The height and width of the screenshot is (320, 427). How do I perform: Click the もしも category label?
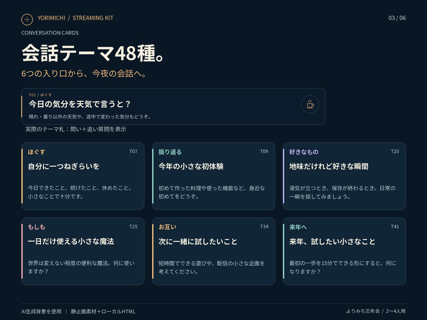(37, 227)
